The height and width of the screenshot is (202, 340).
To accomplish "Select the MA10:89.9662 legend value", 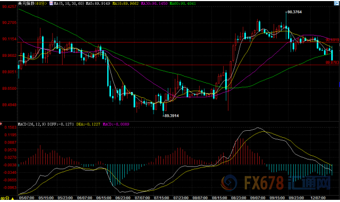I will pyautogui.click(x=125, y=4).
